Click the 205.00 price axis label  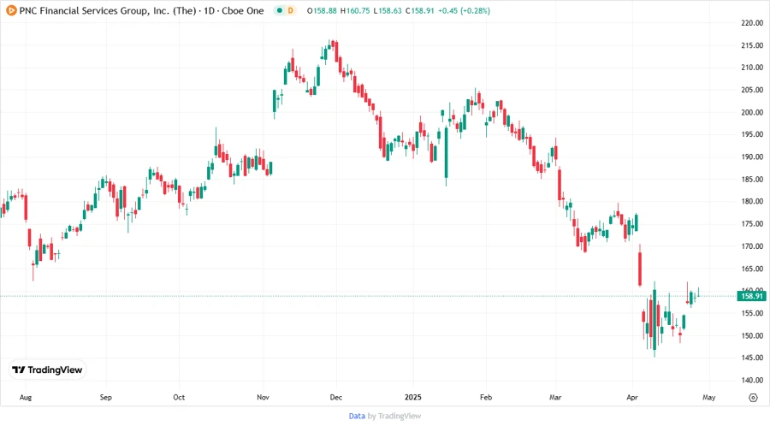point(752,90)
